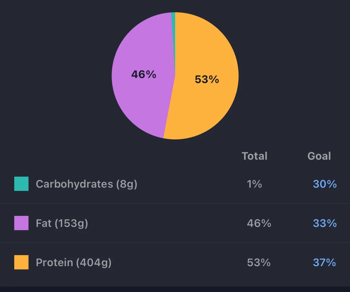Click the 53% protein total value
Screen dimensions: 350x292
pos(259,263)
